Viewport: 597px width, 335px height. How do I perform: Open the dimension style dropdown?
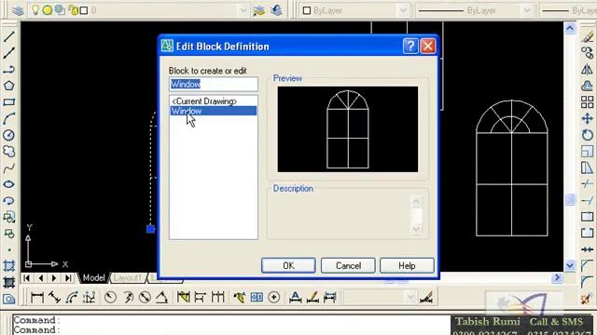click(410, 297)
